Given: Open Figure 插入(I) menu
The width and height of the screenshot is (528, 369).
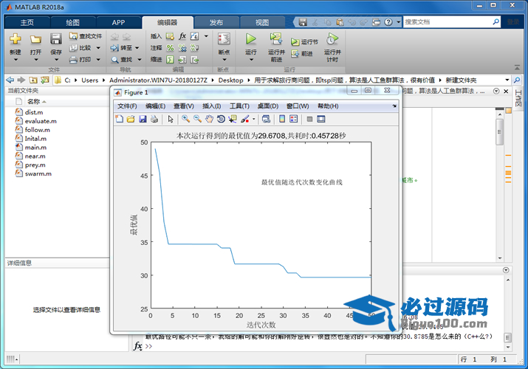Looking at the screenshot, I should 211,106.
